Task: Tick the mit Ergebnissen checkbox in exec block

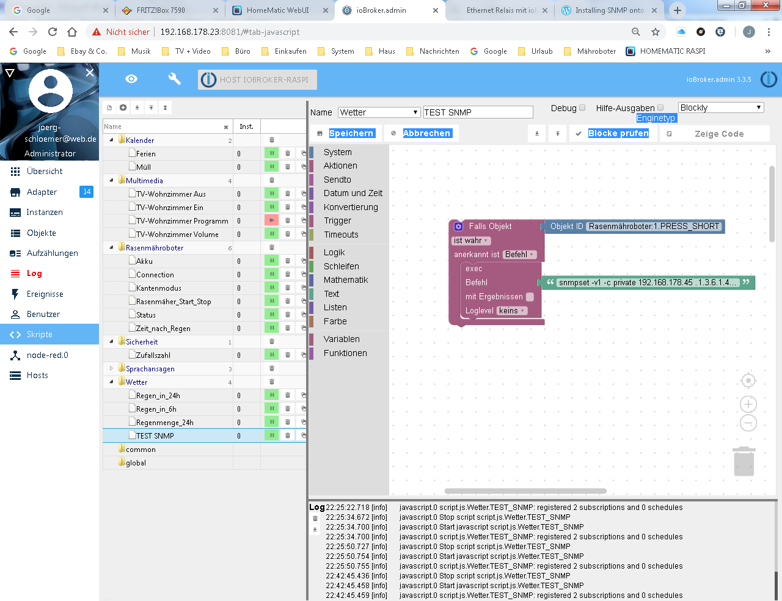Action: (x=530, y=297)
